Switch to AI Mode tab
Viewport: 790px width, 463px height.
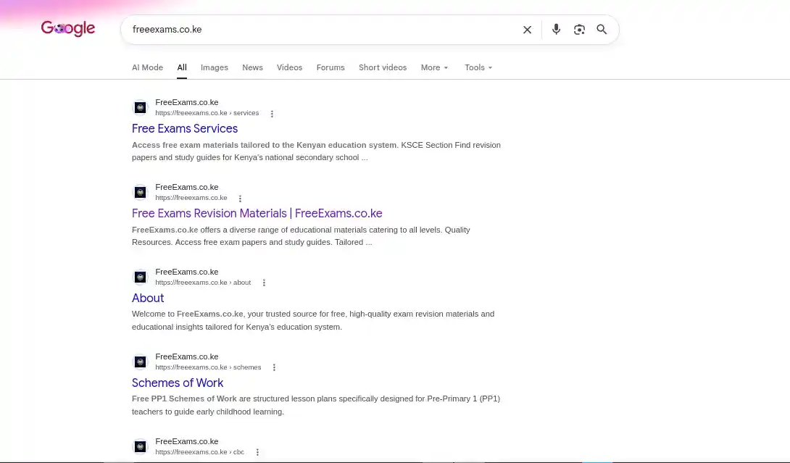[148, 67]
